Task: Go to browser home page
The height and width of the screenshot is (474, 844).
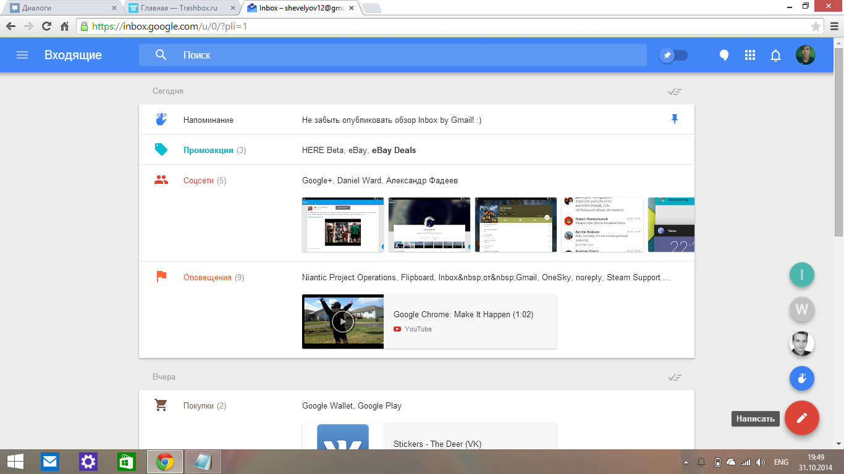Action: point(64,27)
